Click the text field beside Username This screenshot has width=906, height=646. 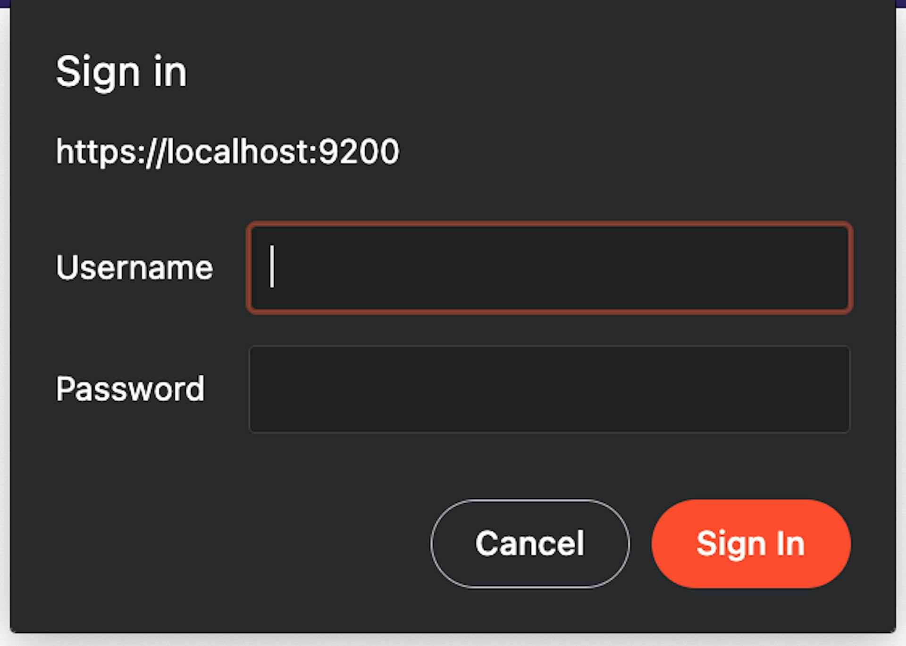[x=549, y=268]
